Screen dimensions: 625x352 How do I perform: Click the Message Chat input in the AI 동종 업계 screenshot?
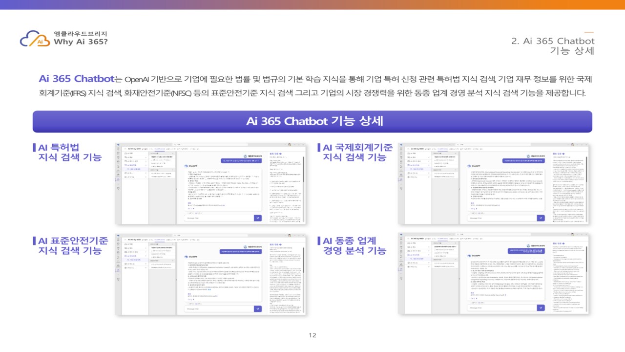click(502, 308)
